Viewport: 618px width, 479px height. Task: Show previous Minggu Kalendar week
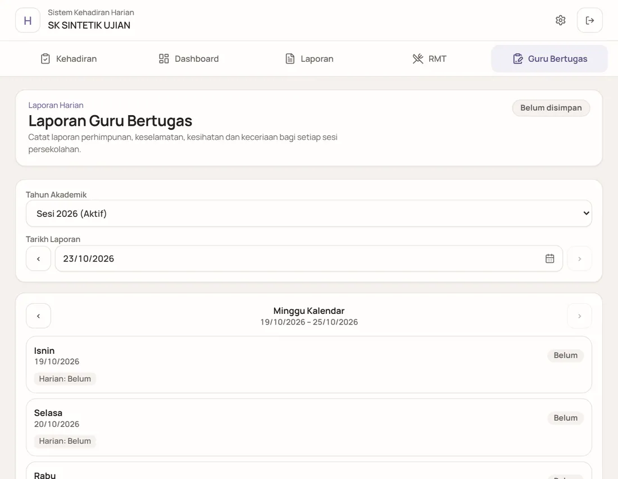pyautogui.click(x=38, y=316)
